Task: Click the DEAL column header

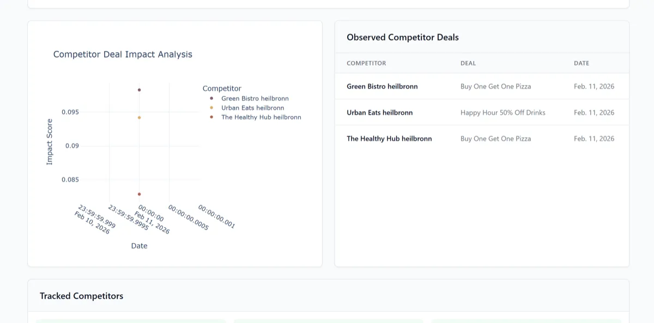Action: tap(468, 63)
